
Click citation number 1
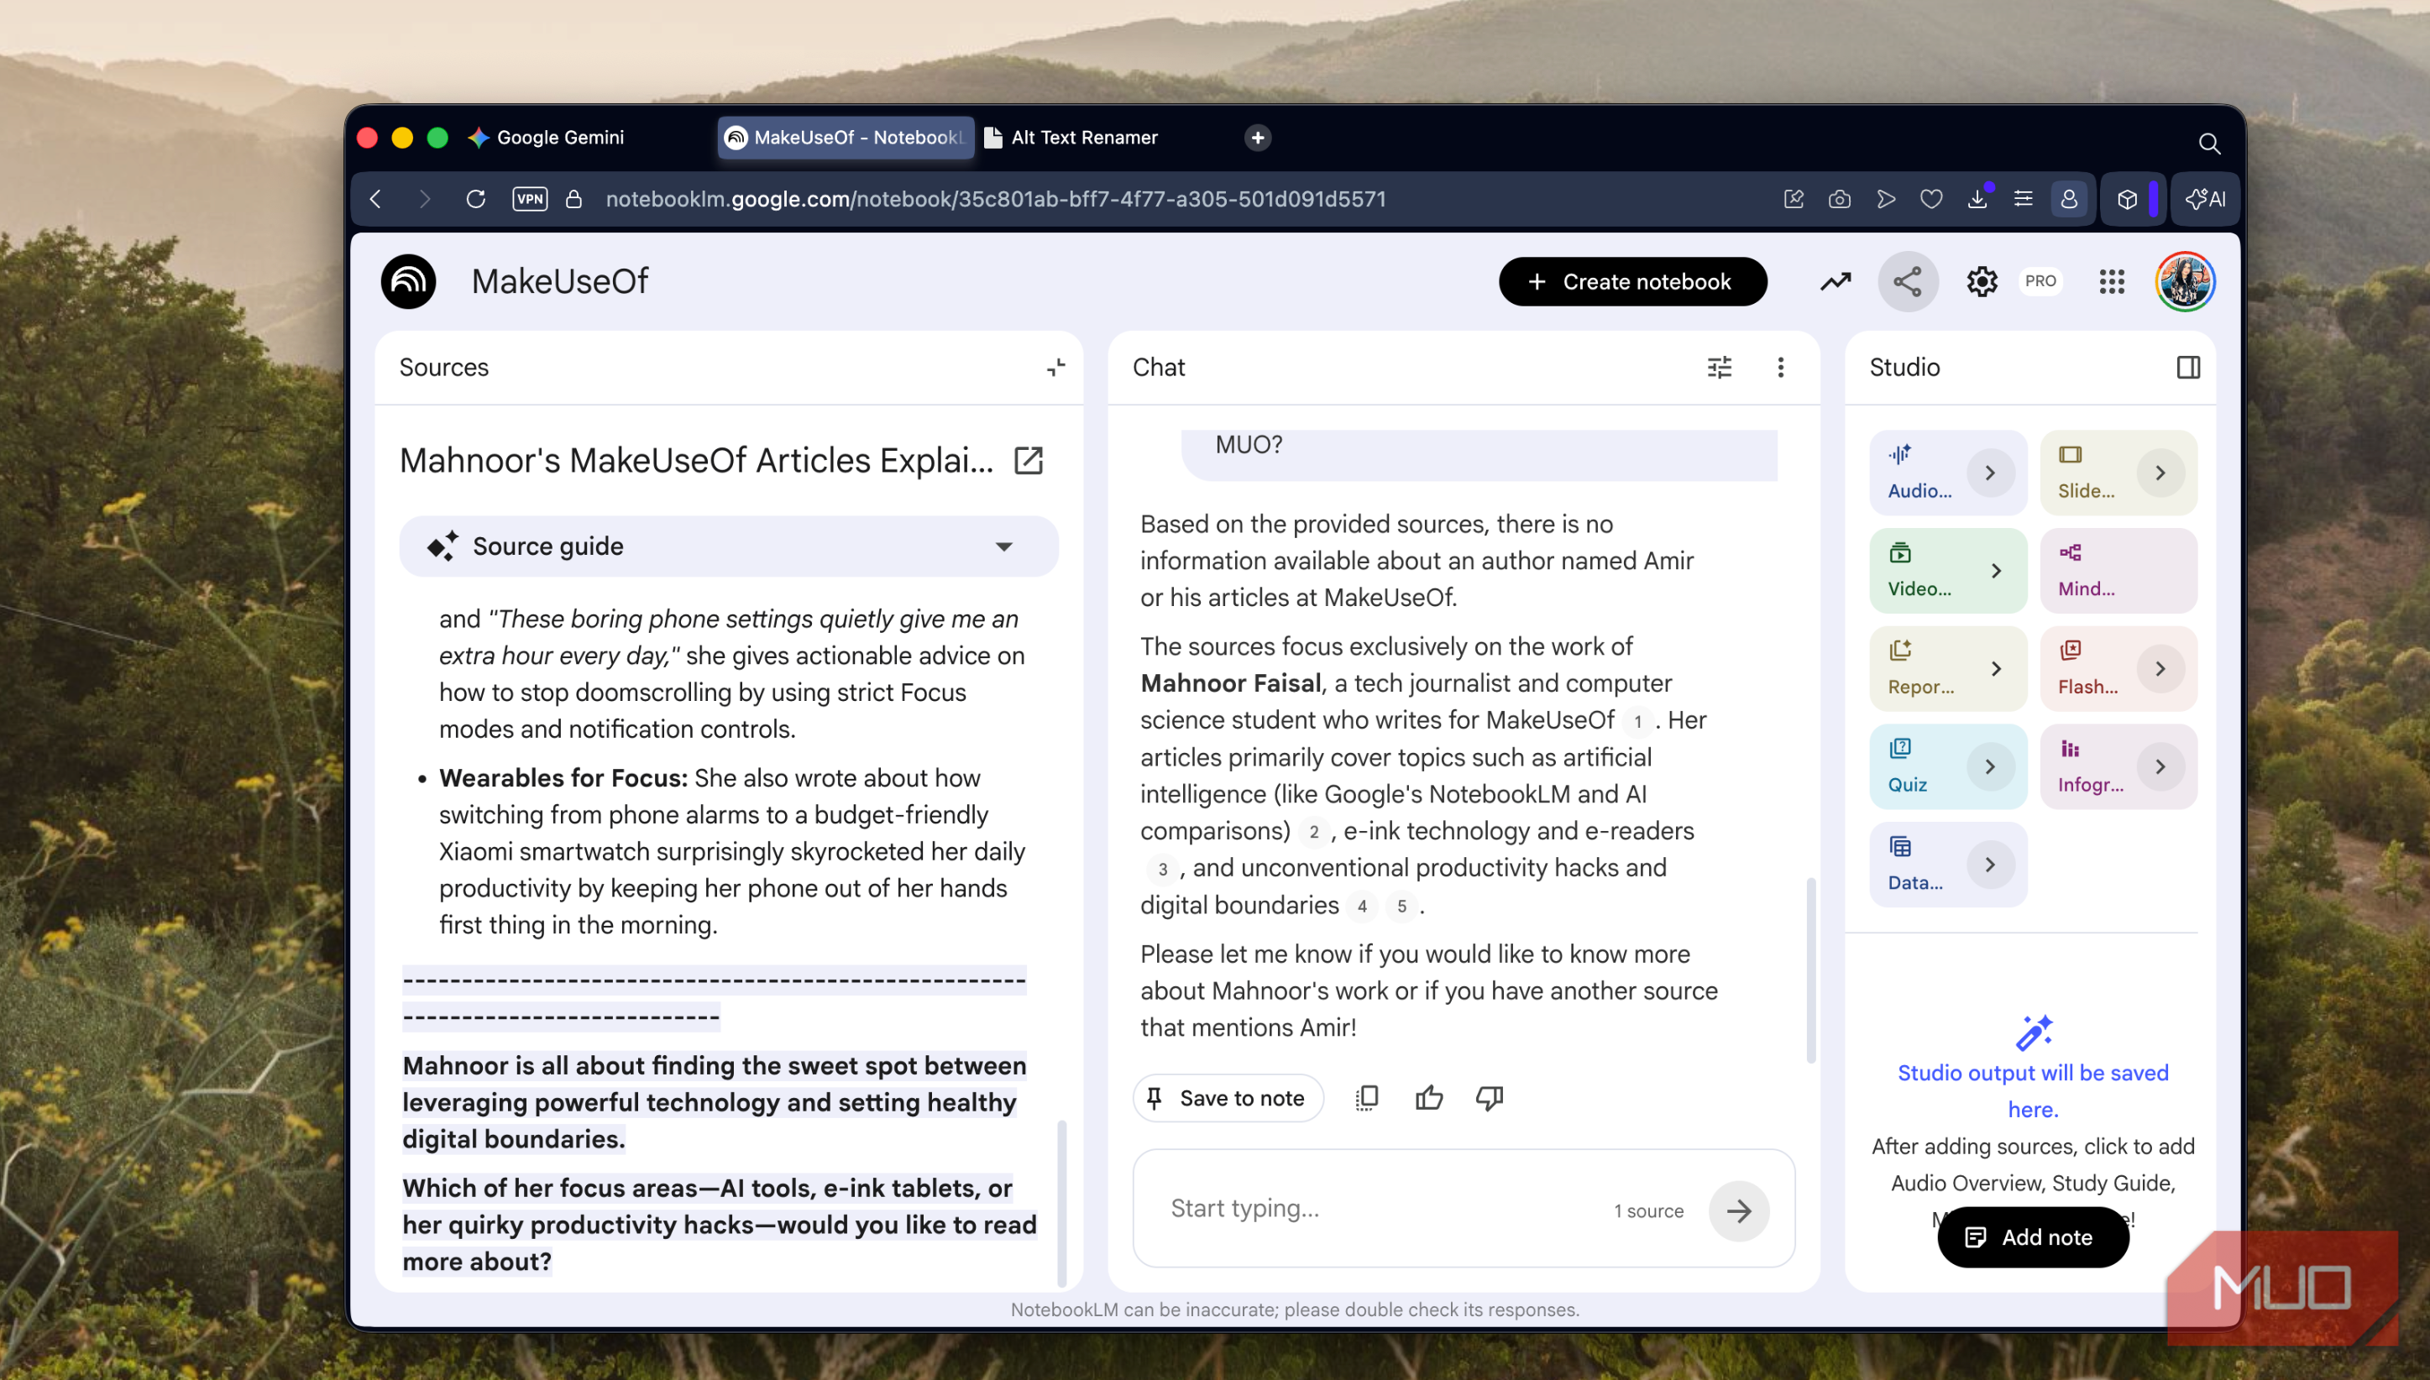(x=1637, y=721)
